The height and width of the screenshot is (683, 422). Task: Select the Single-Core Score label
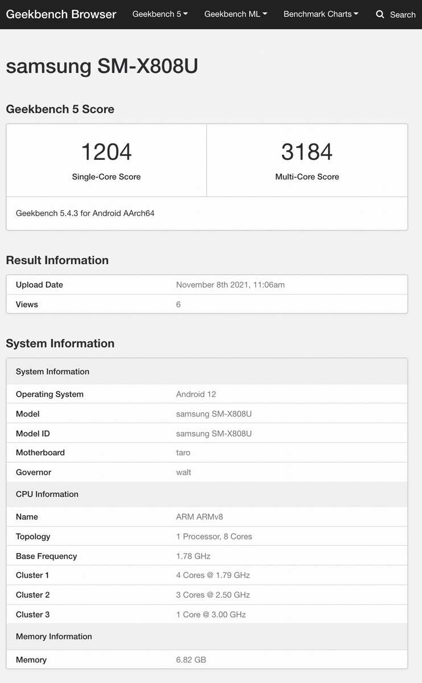[106, 177]
